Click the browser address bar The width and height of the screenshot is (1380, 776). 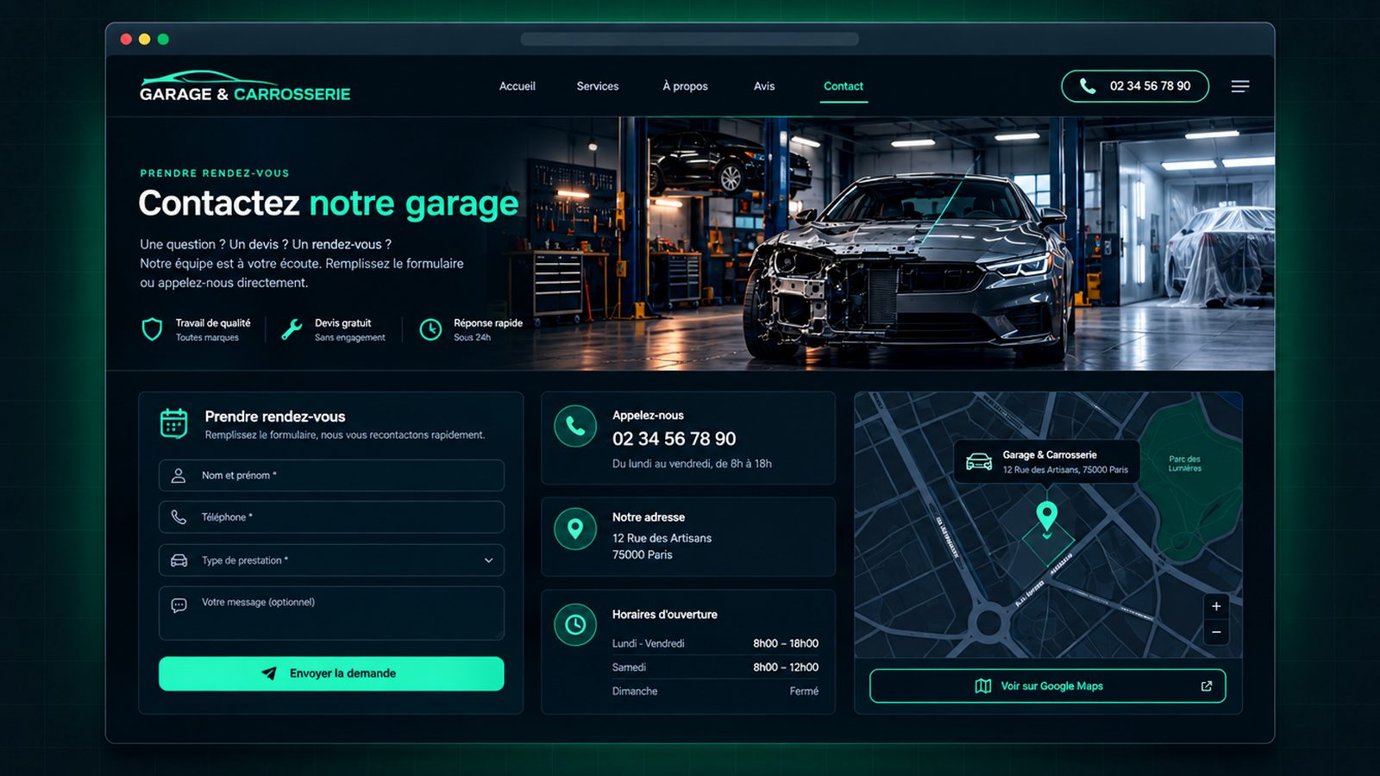pyautogui.click(x=690, y=39)
